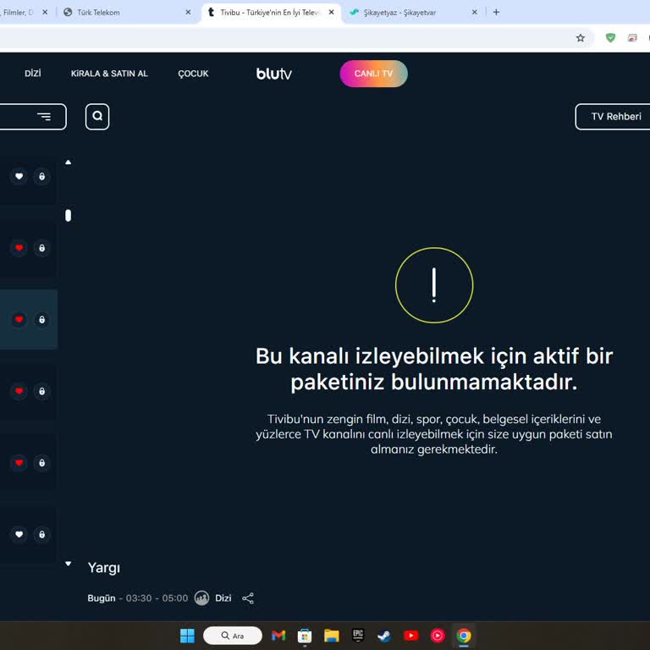Viewport: 650px width, 650px height.
Task: Click the CANLI TV gradient button
Action: coord(373,74)
